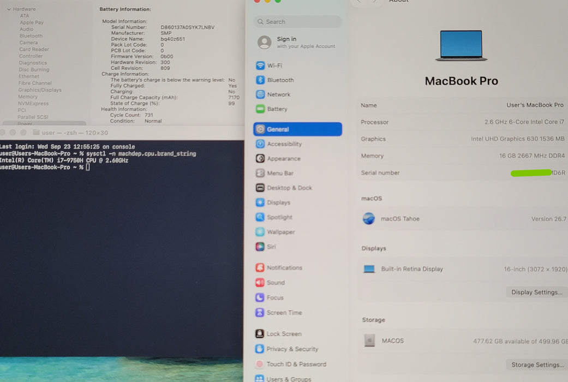The height and width of the screenshot is (382, 568).
Task: Open the Touch ID & Password fingerprint icon
Action: pos(259,364)
